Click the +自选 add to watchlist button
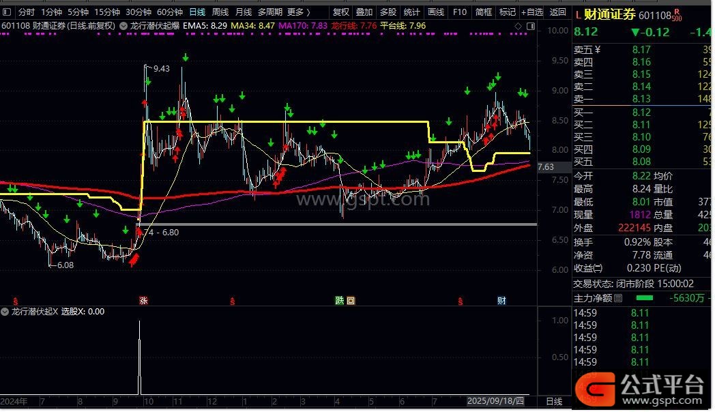 531,12
